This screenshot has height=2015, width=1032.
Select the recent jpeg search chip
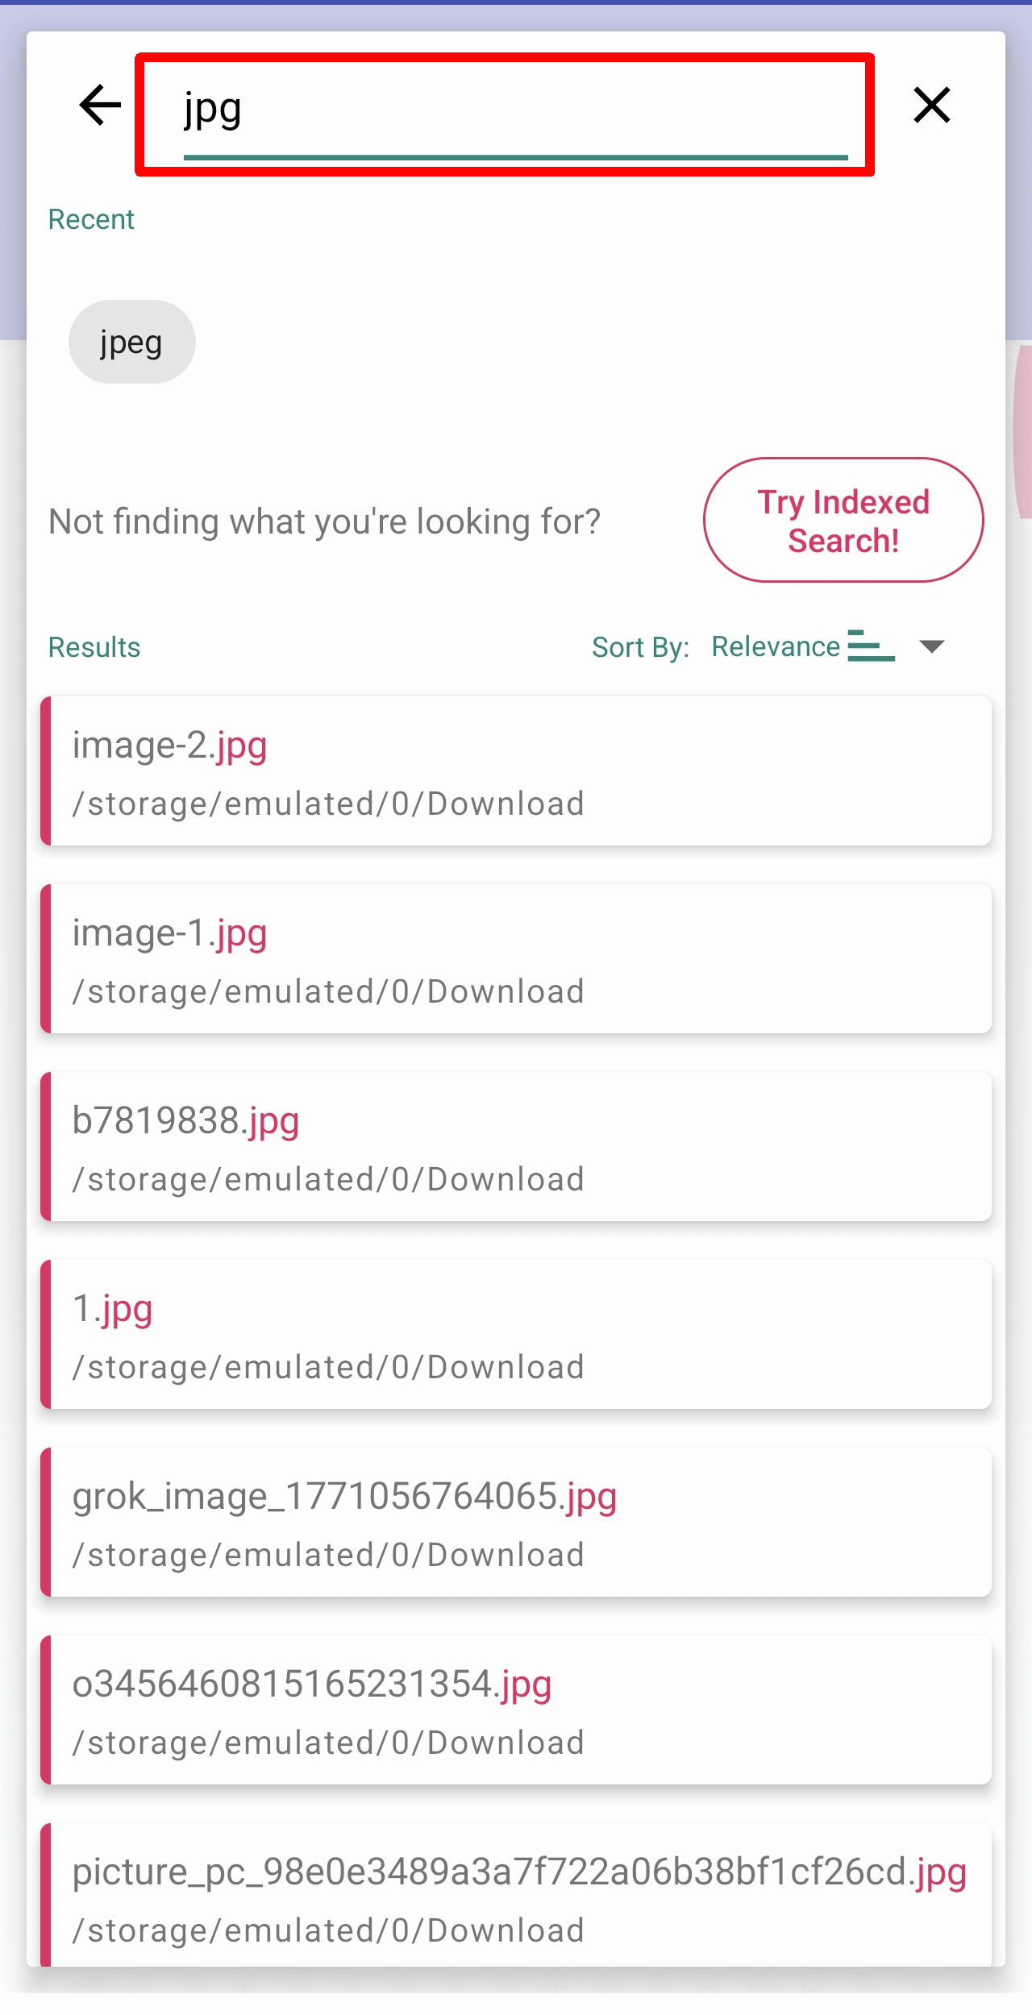click(131, 343)
